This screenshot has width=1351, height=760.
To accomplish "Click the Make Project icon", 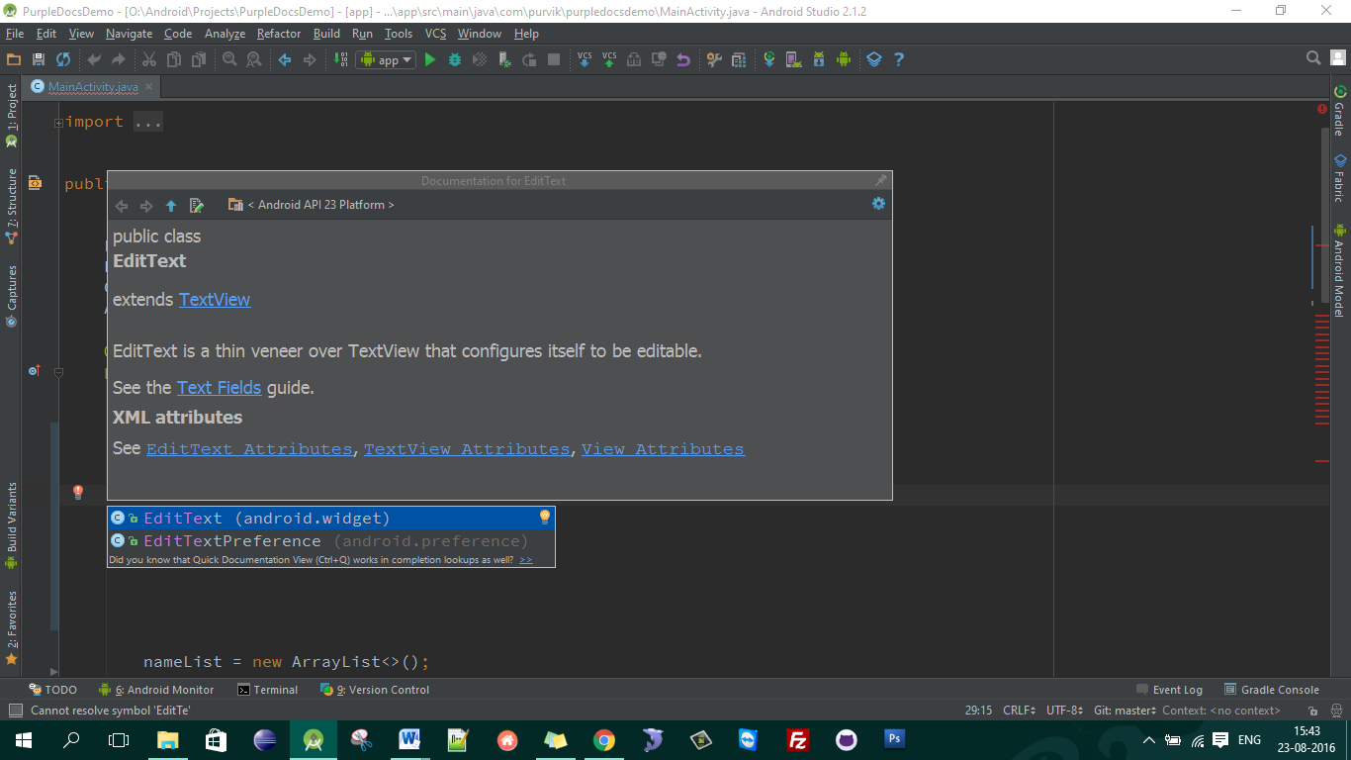I will pyautogui.click(x=340, y=59).
